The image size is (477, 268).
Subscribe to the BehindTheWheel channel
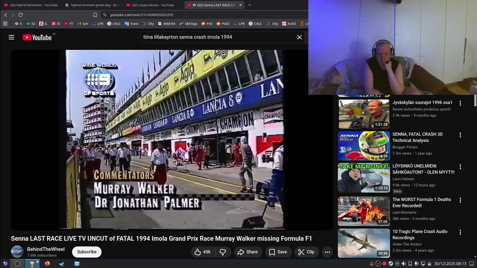pyautogui.click(x=87, y=252)
